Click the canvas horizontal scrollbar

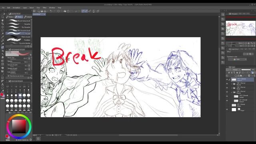click(x=148, y=135)
